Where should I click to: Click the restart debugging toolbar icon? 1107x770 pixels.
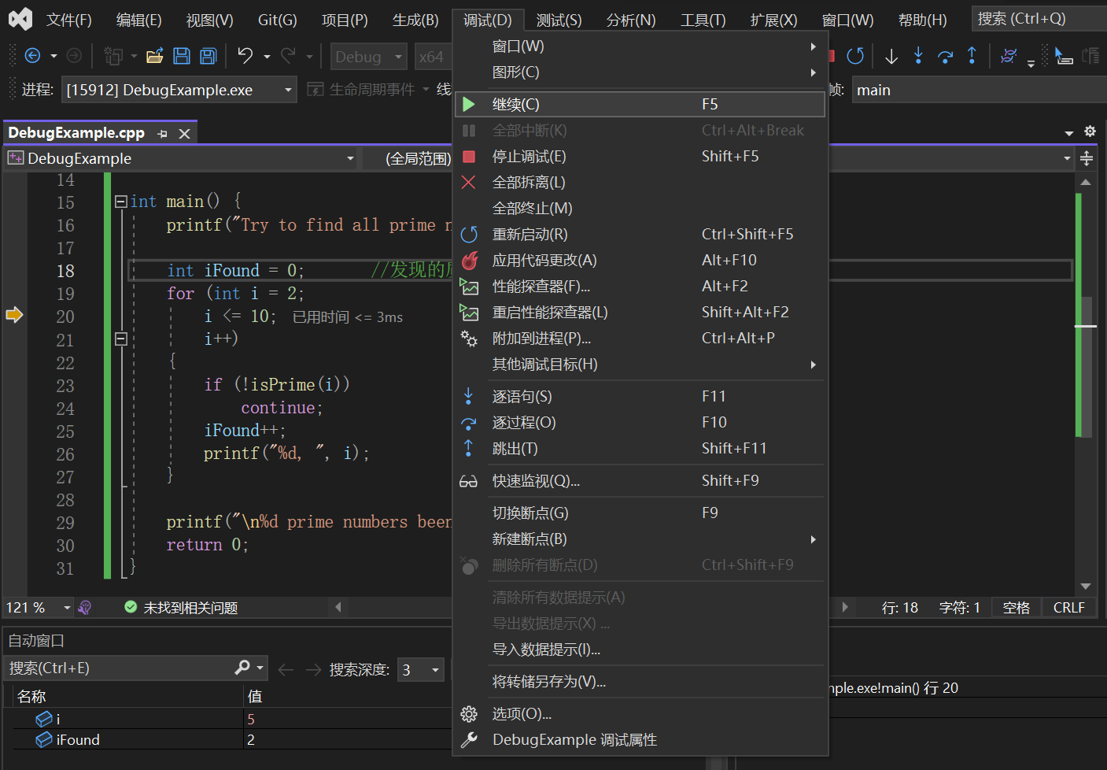click(855, 56)
